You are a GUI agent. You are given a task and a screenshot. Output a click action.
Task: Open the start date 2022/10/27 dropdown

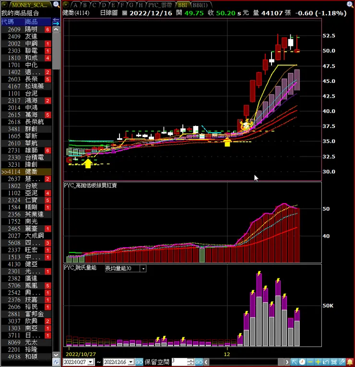[91, 362]
